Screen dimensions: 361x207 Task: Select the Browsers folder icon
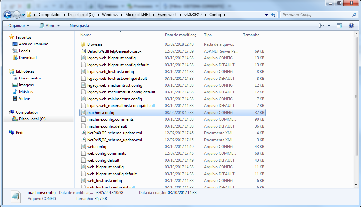click(x=83, y=44)
